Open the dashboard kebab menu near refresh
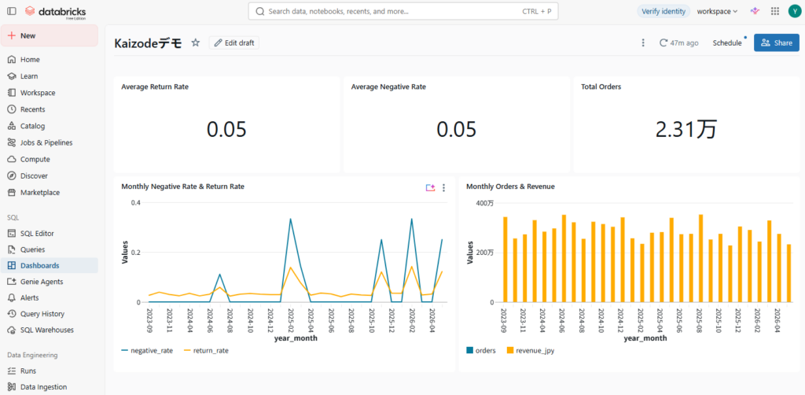Viewport: 805px width, 395px height. tap(643, 42)
